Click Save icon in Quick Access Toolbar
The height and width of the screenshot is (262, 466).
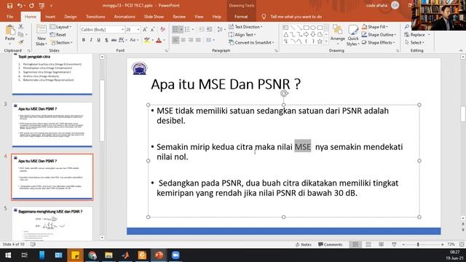coord(9,6)
